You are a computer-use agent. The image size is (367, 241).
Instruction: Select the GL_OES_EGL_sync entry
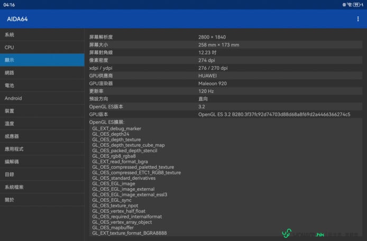tap(112, 200)
